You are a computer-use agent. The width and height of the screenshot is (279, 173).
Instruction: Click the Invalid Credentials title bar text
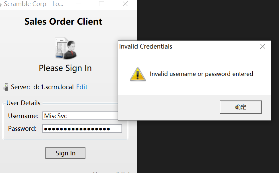pos(146,47)
